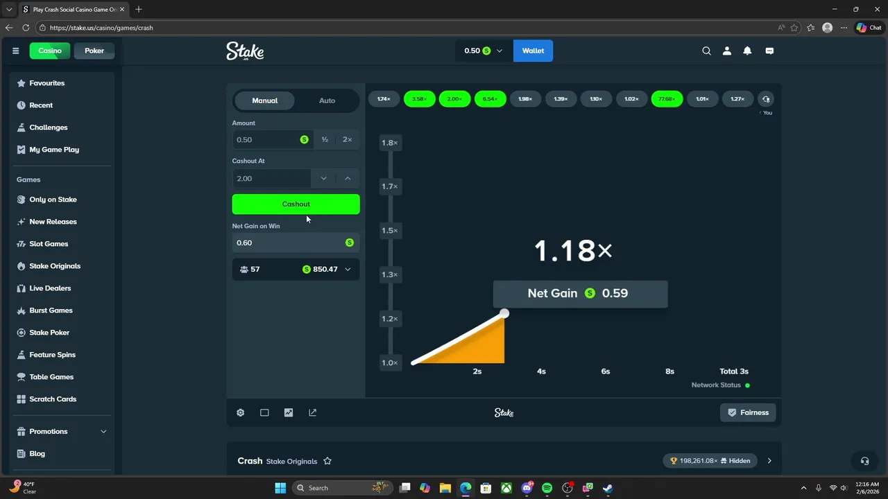Open live stats chart icon
The height and width of the screenshot is (499, 888).
point(289,412)
